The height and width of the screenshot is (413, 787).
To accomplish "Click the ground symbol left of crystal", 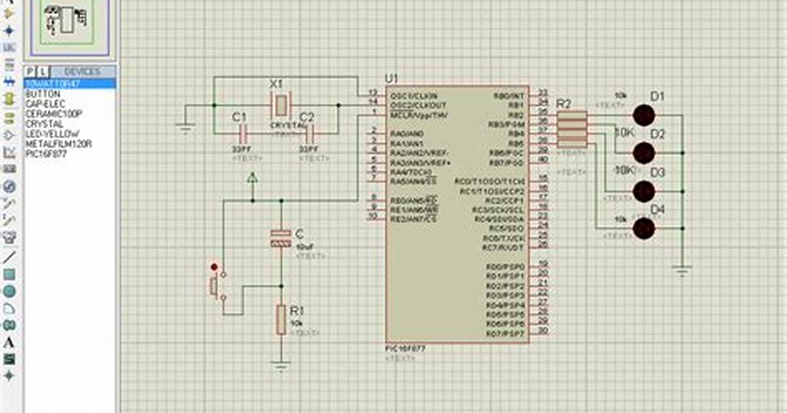I will [x=185, y=129].
